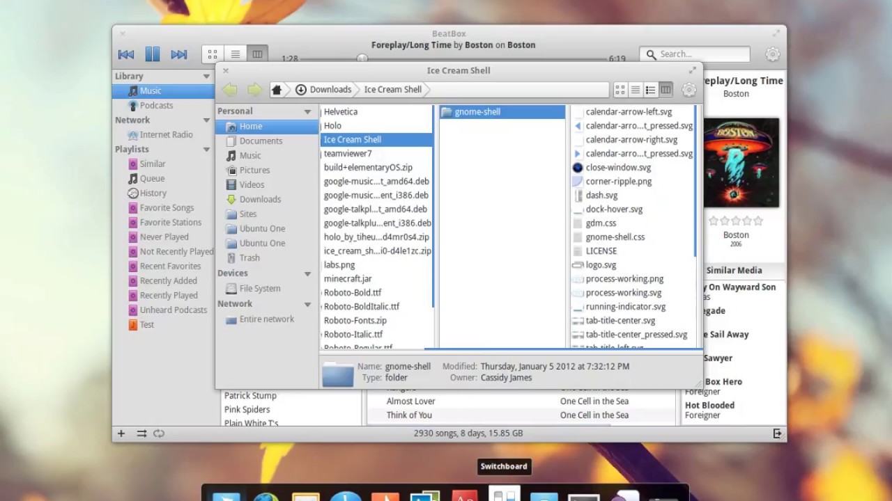Image resolution: width=892 pixels, height=501 pixels.
Task: Collapse the BeatBox Network section
Action: (x=206, y=120)
